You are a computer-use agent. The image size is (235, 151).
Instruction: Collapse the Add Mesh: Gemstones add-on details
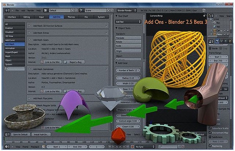click(29, 69)
